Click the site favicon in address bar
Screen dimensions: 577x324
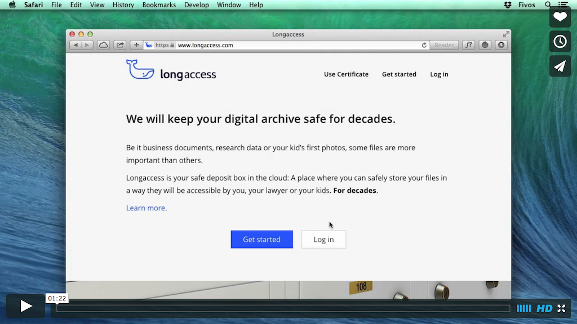pos(149,45)
